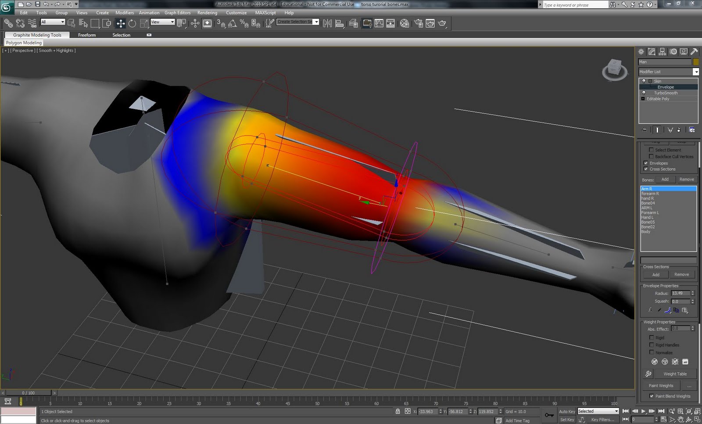Click the Render Production teapot icon
The height and width of the screenshot is (424, 702).
tap(442, 23)
